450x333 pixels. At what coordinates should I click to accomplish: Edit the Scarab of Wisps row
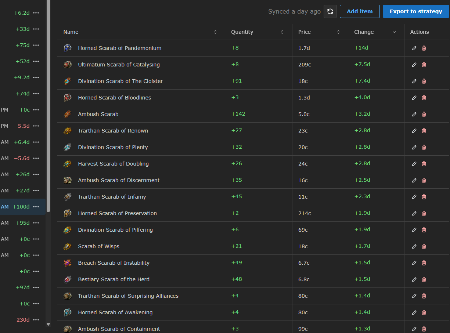pos(414,246)
